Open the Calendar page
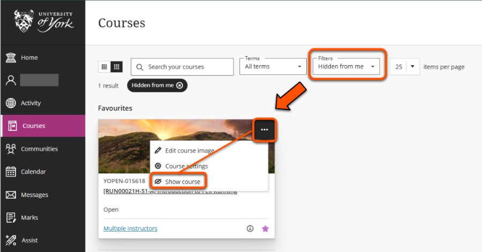The width and height of the screenshot is (482, 252). coord(33,172)
